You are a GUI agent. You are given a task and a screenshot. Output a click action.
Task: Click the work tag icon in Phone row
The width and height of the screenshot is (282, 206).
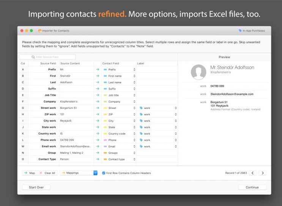(x=141, y=140)
